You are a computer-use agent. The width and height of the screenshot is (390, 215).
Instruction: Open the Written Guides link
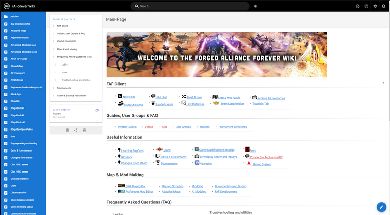click(127, 127)
